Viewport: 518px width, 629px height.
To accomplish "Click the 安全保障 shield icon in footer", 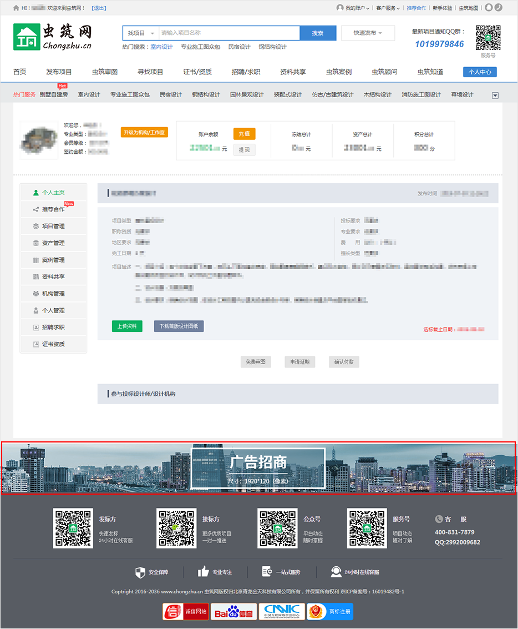I will pos(140,572).
